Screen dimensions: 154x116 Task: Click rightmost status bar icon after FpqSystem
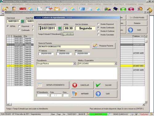point(152,114)
